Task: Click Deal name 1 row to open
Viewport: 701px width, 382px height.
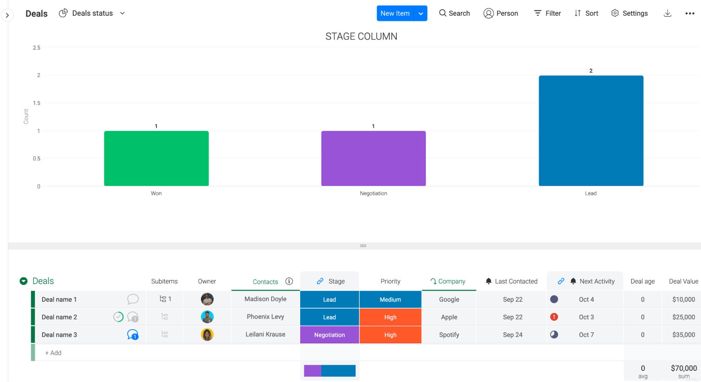Action: 60,299
